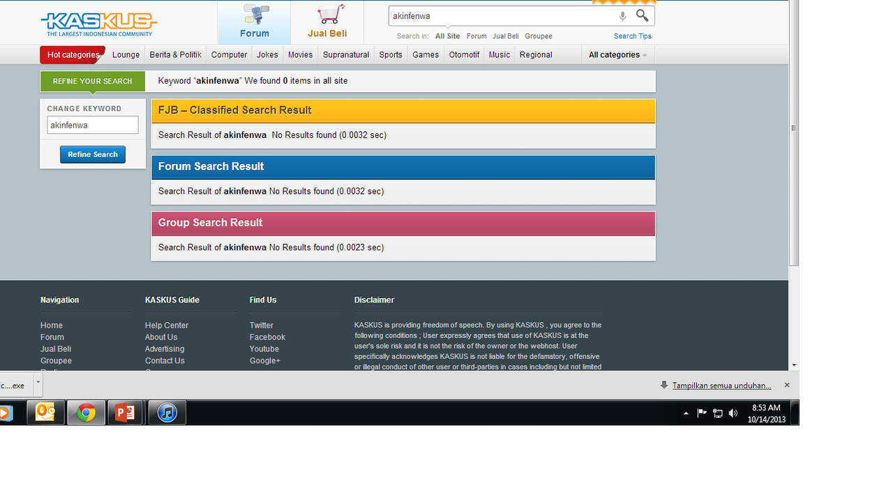Open the Youtube link
Image resolution: width=893 pixels, height=502 pixels.
coord(264,349)
